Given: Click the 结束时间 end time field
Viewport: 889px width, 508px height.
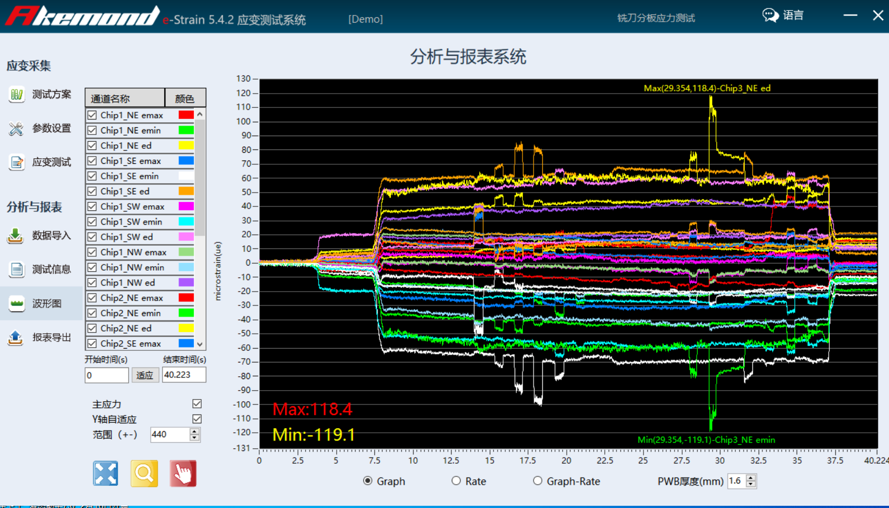Looking at the screenshot, I should pyautogui.click(x=184, y=375).
